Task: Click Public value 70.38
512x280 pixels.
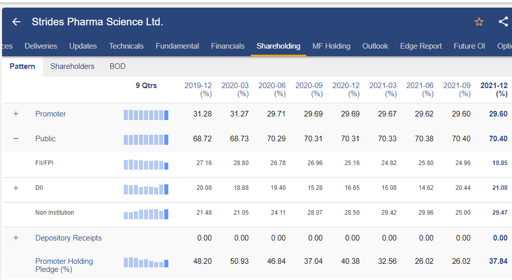Action: (424, 139)
